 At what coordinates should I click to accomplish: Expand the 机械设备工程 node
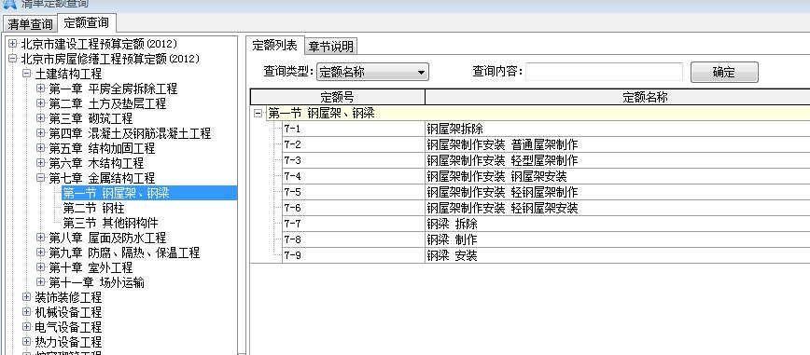point(27,312)
